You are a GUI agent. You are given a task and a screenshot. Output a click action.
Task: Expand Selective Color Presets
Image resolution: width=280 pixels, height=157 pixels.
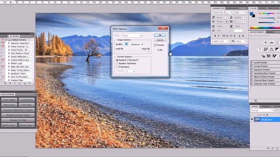(x=252, y=84)
